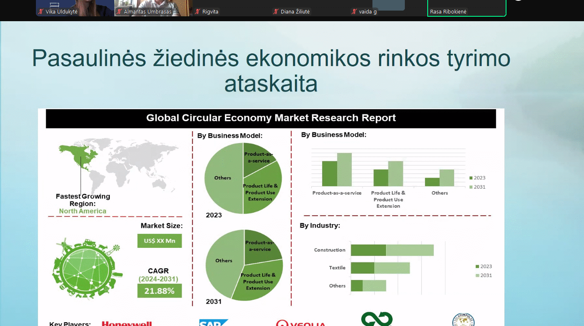
Task: Click the mic-off icon beside Diana Žiliutė
Action: [x=275, y=11]
